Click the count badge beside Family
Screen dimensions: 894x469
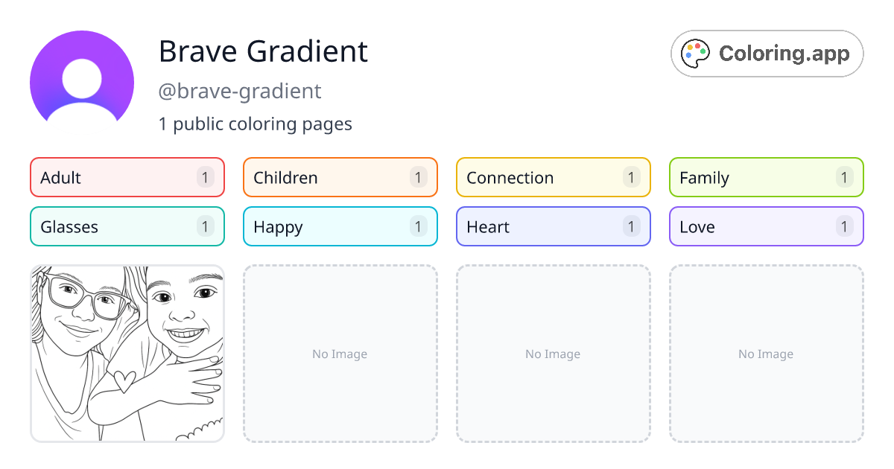click(x=844, y=177)
